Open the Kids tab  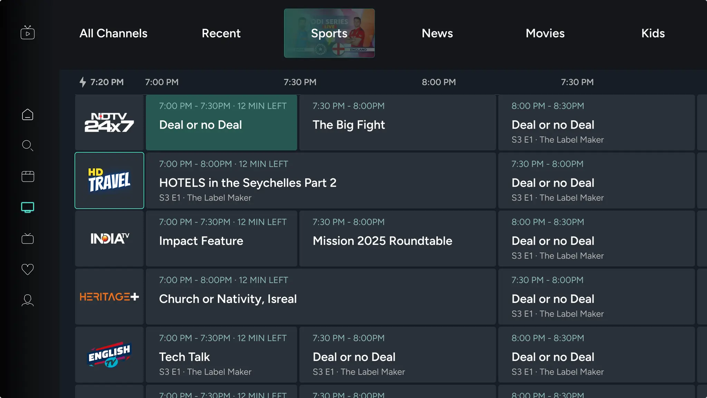pos(653,33)
